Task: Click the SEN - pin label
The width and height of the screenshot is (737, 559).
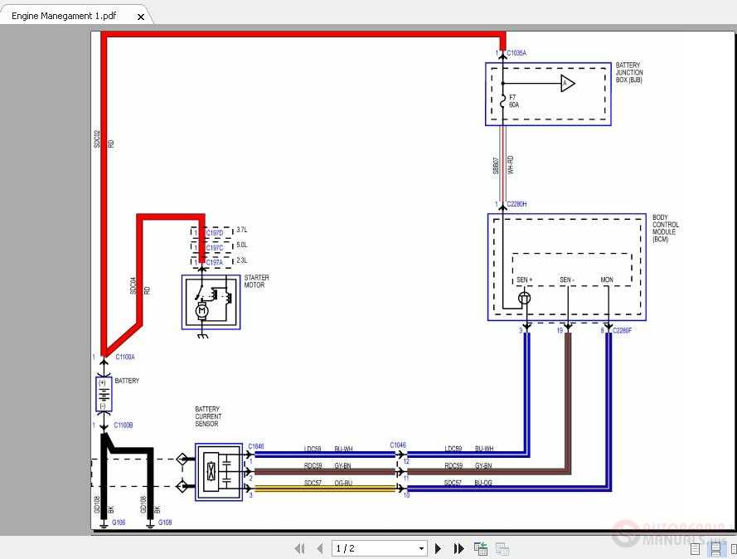Action: (x=567, y=279)
